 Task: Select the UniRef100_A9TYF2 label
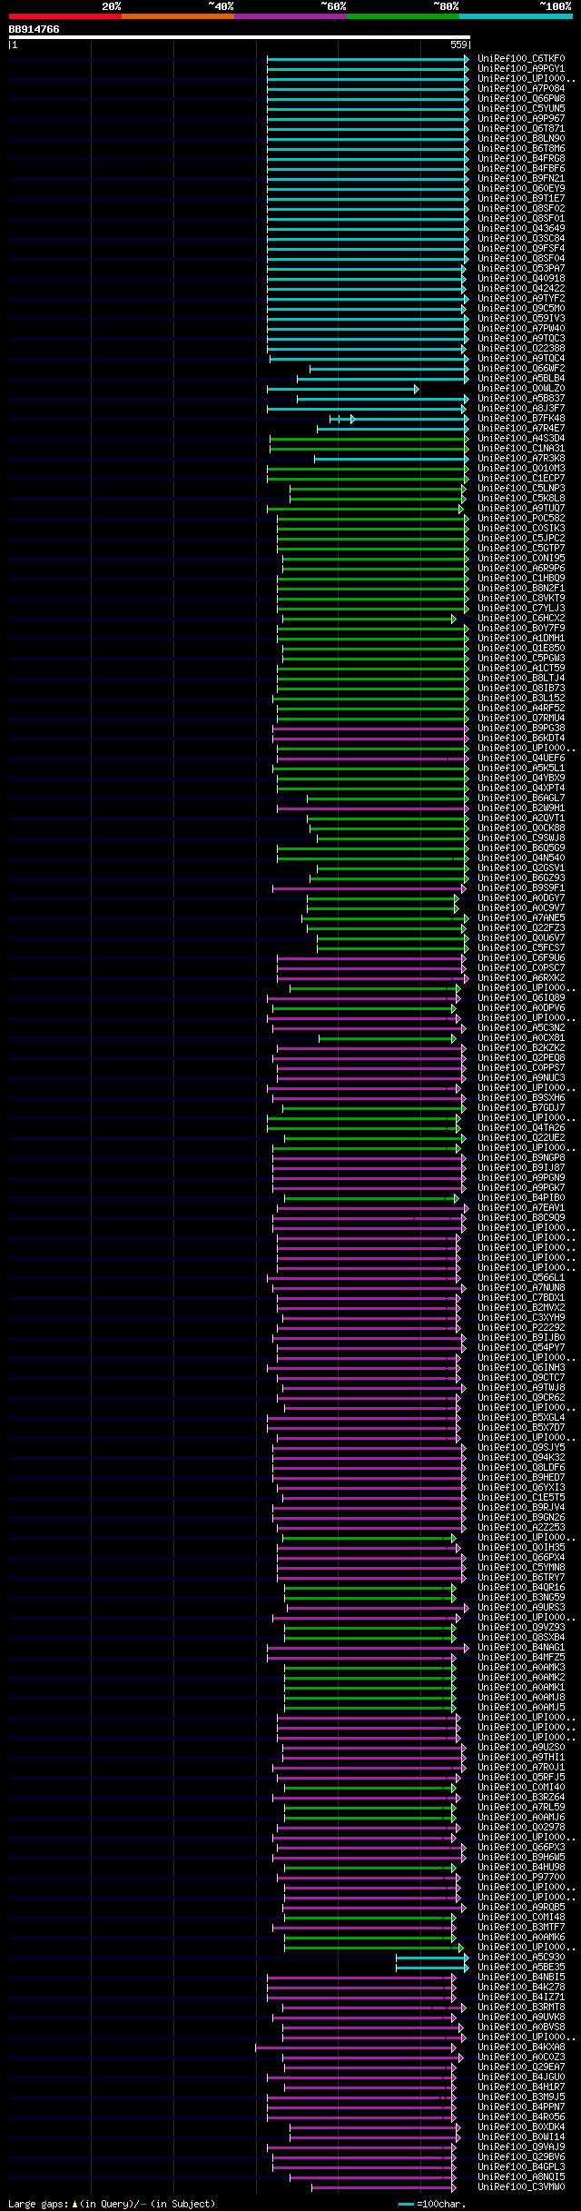521,299
